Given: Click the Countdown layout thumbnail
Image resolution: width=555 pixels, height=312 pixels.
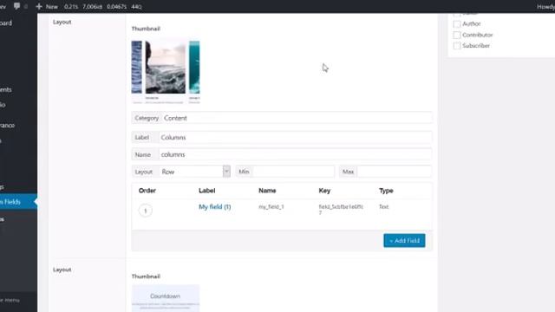Looking at the screenshot, I should (166, 298).
